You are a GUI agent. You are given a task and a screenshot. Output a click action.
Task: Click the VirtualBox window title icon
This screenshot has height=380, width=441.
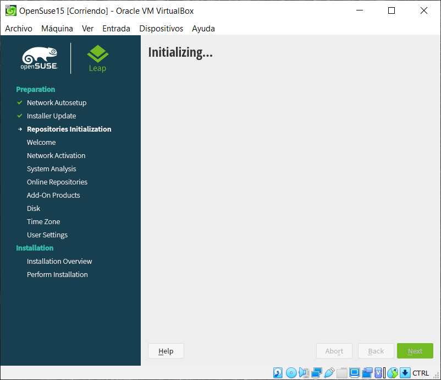click(x=11, y=10)
